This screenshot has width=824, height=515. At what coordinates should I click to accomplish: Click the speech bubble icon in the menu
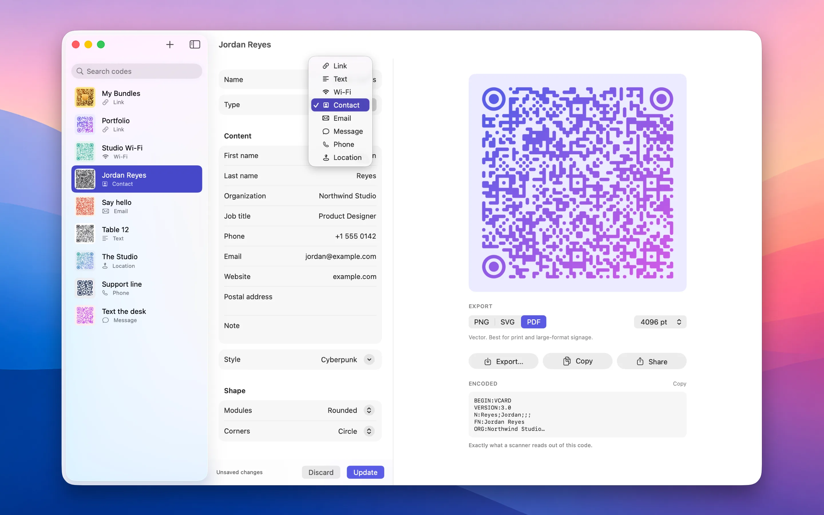[x=326, y=131]
